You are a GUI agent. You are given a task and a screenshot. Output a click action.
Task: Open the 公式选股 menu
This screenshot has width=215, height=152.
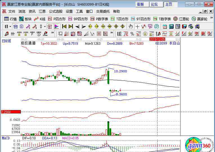[56, 12]
